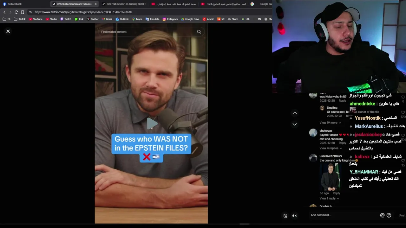Click the tiktok.com URL address bar
This screenshot has height=228, width=406.
(149, 12)
